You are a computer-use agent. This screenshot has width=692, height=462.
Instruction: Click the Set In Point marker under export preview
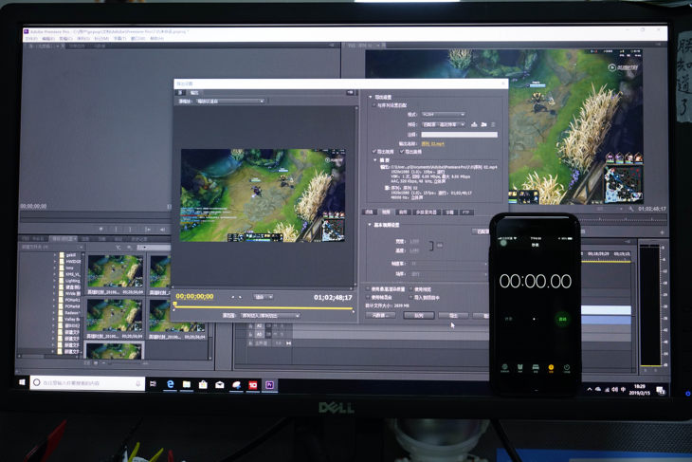[x=233, y=297]
